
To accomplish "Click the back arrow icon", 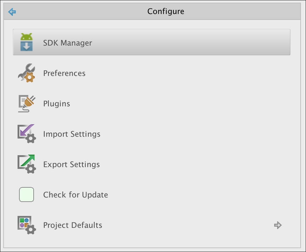I will coord(12,12).
